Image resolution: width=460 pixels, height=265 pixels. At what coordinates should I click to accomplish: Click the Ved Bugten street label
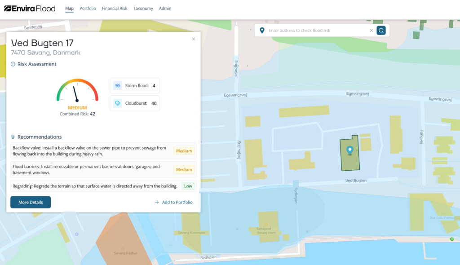[356, 181]
